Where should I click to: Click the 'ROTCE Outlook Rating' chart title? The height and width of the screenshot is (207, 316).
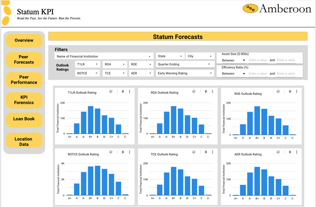83,154
